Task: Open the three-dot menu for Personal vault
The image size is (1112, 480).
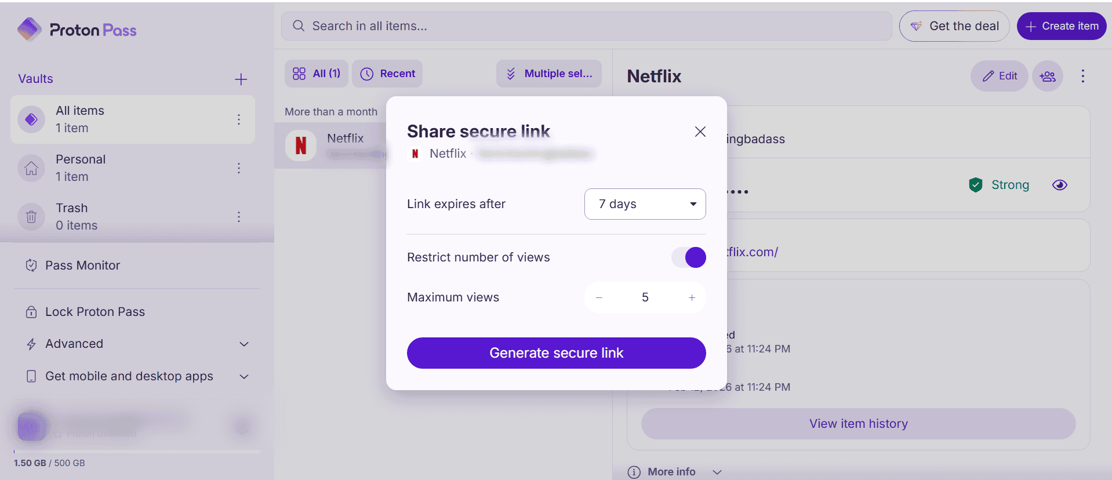Action: point(239,168)
